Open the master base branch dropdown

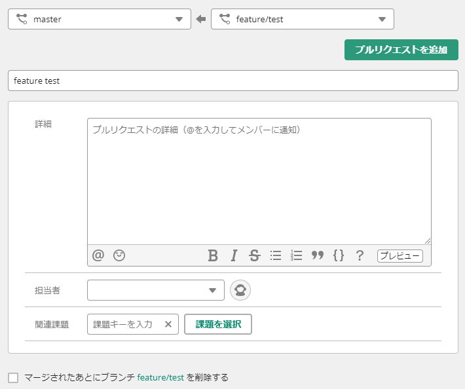100,19
